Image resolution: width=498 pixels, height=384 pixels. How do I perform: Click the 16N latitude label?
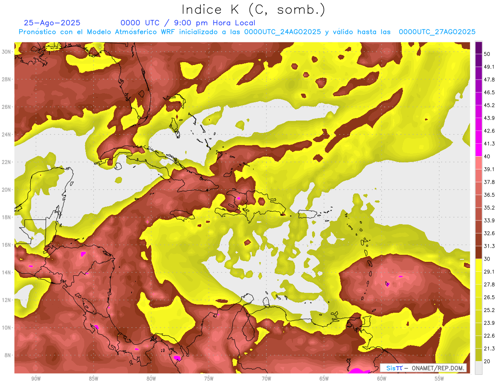click(x=6, y=245)
